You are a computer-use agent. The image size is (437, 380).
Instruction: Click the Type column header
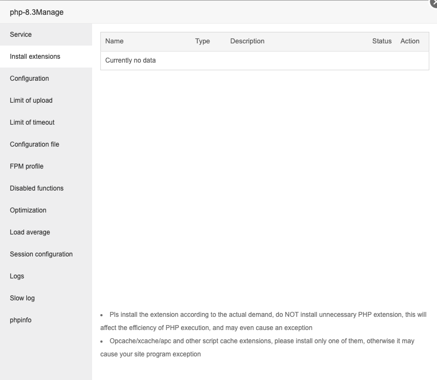pyautogui.click(x=202, y=41)
